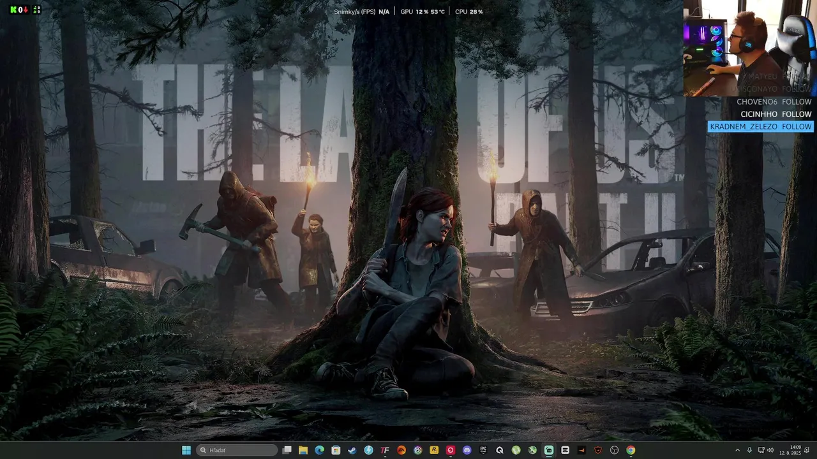Viewport: 817px width, 459px height.
Task: Open the white Q app icon
Action: pos(500,450)
